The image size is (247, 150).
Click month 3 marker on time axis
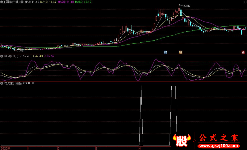click(96, 148)
